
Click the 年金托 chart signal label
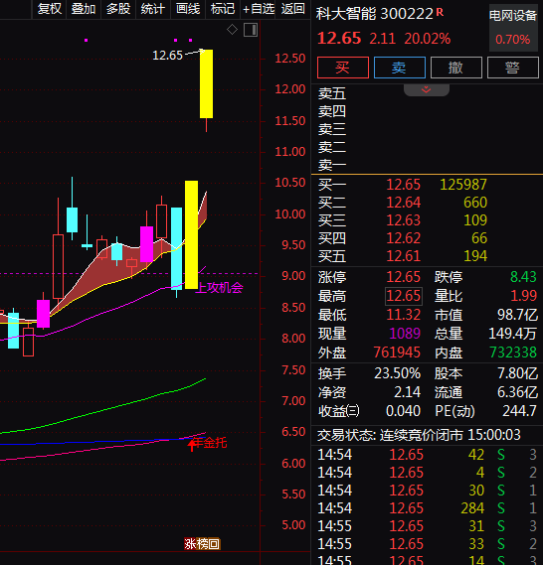(209, 443)
